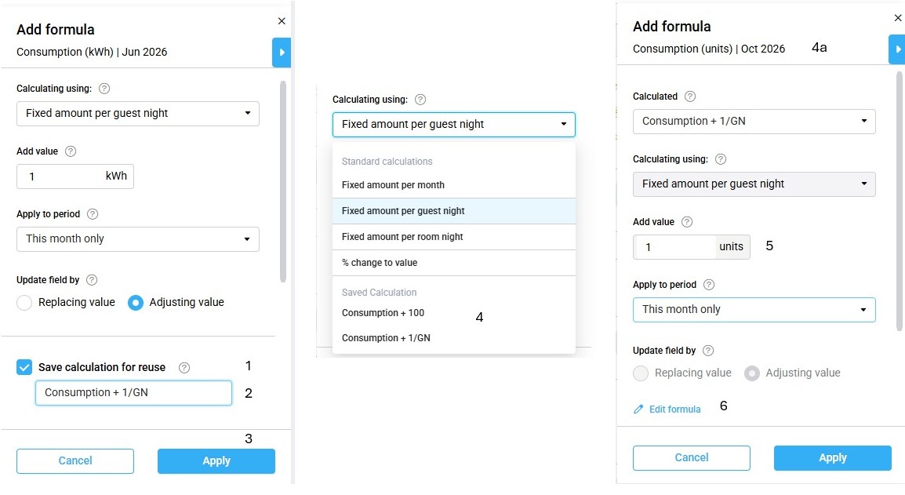Select Adjusting value radio in left panel
The width and height of the screenshot is (905, 495).
pos(136,303)
